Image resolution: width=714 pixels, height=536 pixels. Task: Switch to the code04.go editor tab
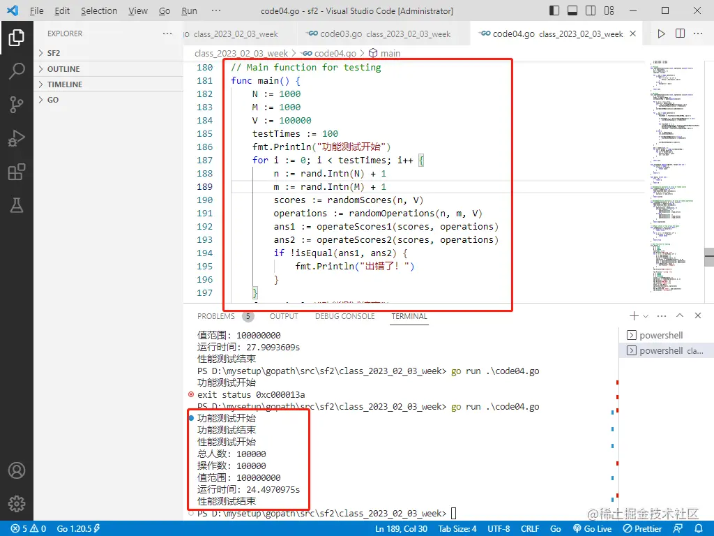pyautogui.click(x=556, y=33)
